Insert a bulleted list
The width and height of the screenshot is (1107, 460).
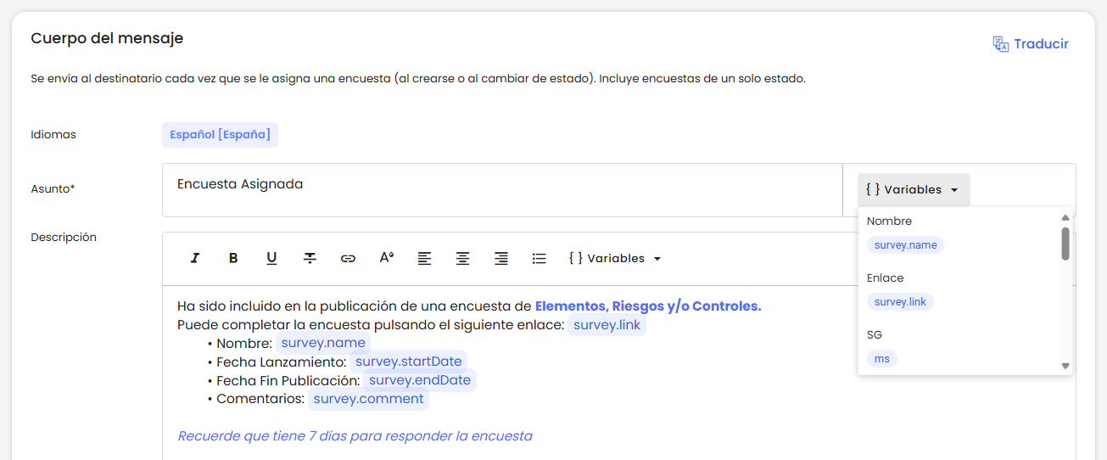click(x=539, y=259)
